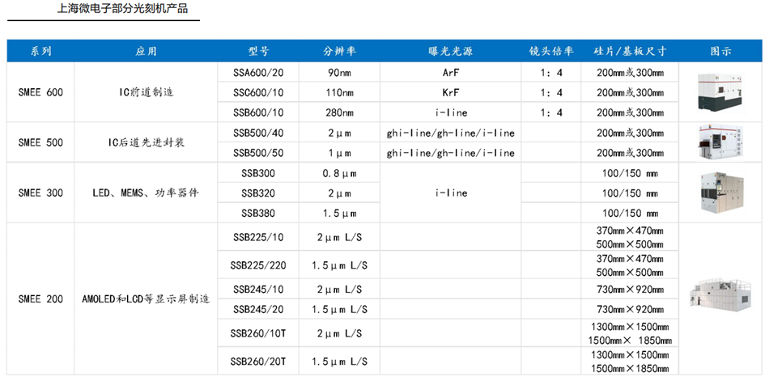Select the SMEE 600 series cell
The width and height of the screenshot is (765, 377).
pyautogui.click(x=40, y=93)
